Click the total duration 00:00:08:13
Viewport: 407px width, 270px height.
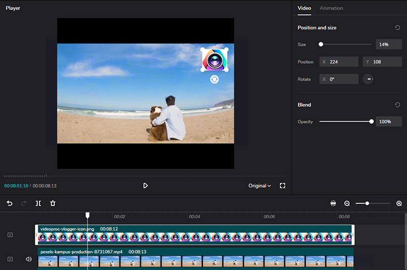45,186
